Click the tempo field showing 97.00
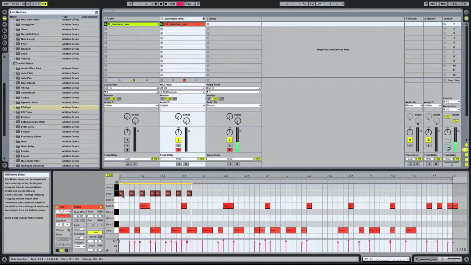 pyautogui.click(x=15, y=4)
